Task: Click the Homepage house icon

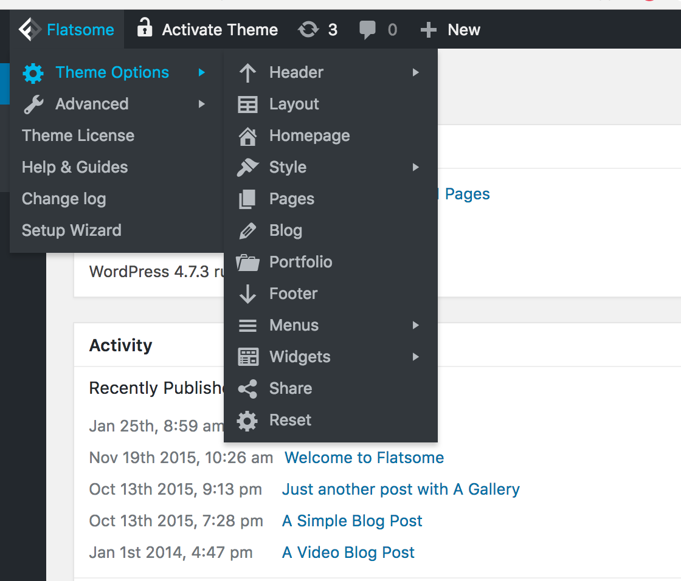Action: point(247,136)
